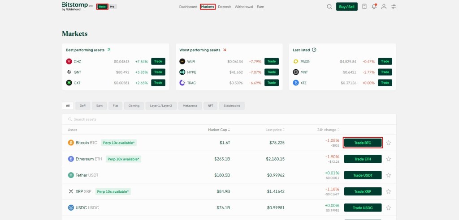Click the MNT coin icon
This screenshot has width=459, height=220.
point(296,72)
